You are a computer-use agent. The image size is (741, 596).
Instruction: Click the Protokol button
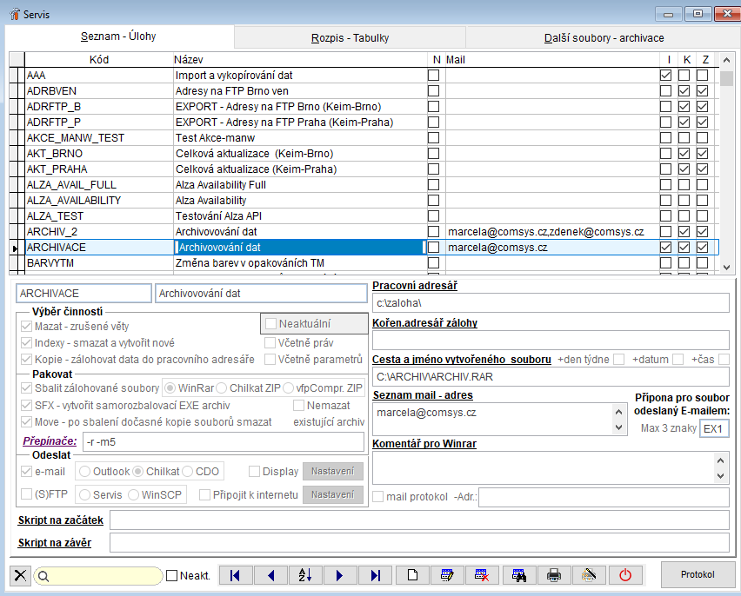pos(698,574)
